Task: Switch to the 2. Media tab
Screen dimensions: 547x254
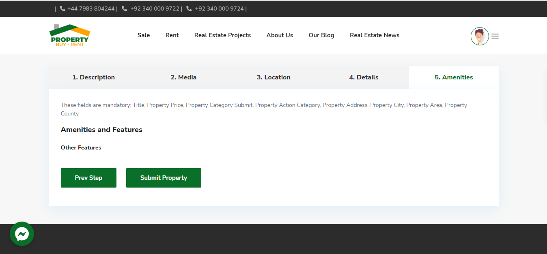Action: pyautogui.click(x=183, y=77)
